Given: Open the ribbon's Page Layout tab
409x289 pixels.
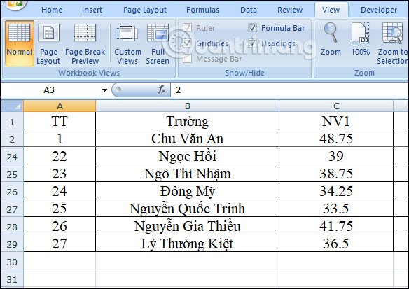Looking at the screenshot, I should click(145, 10).
